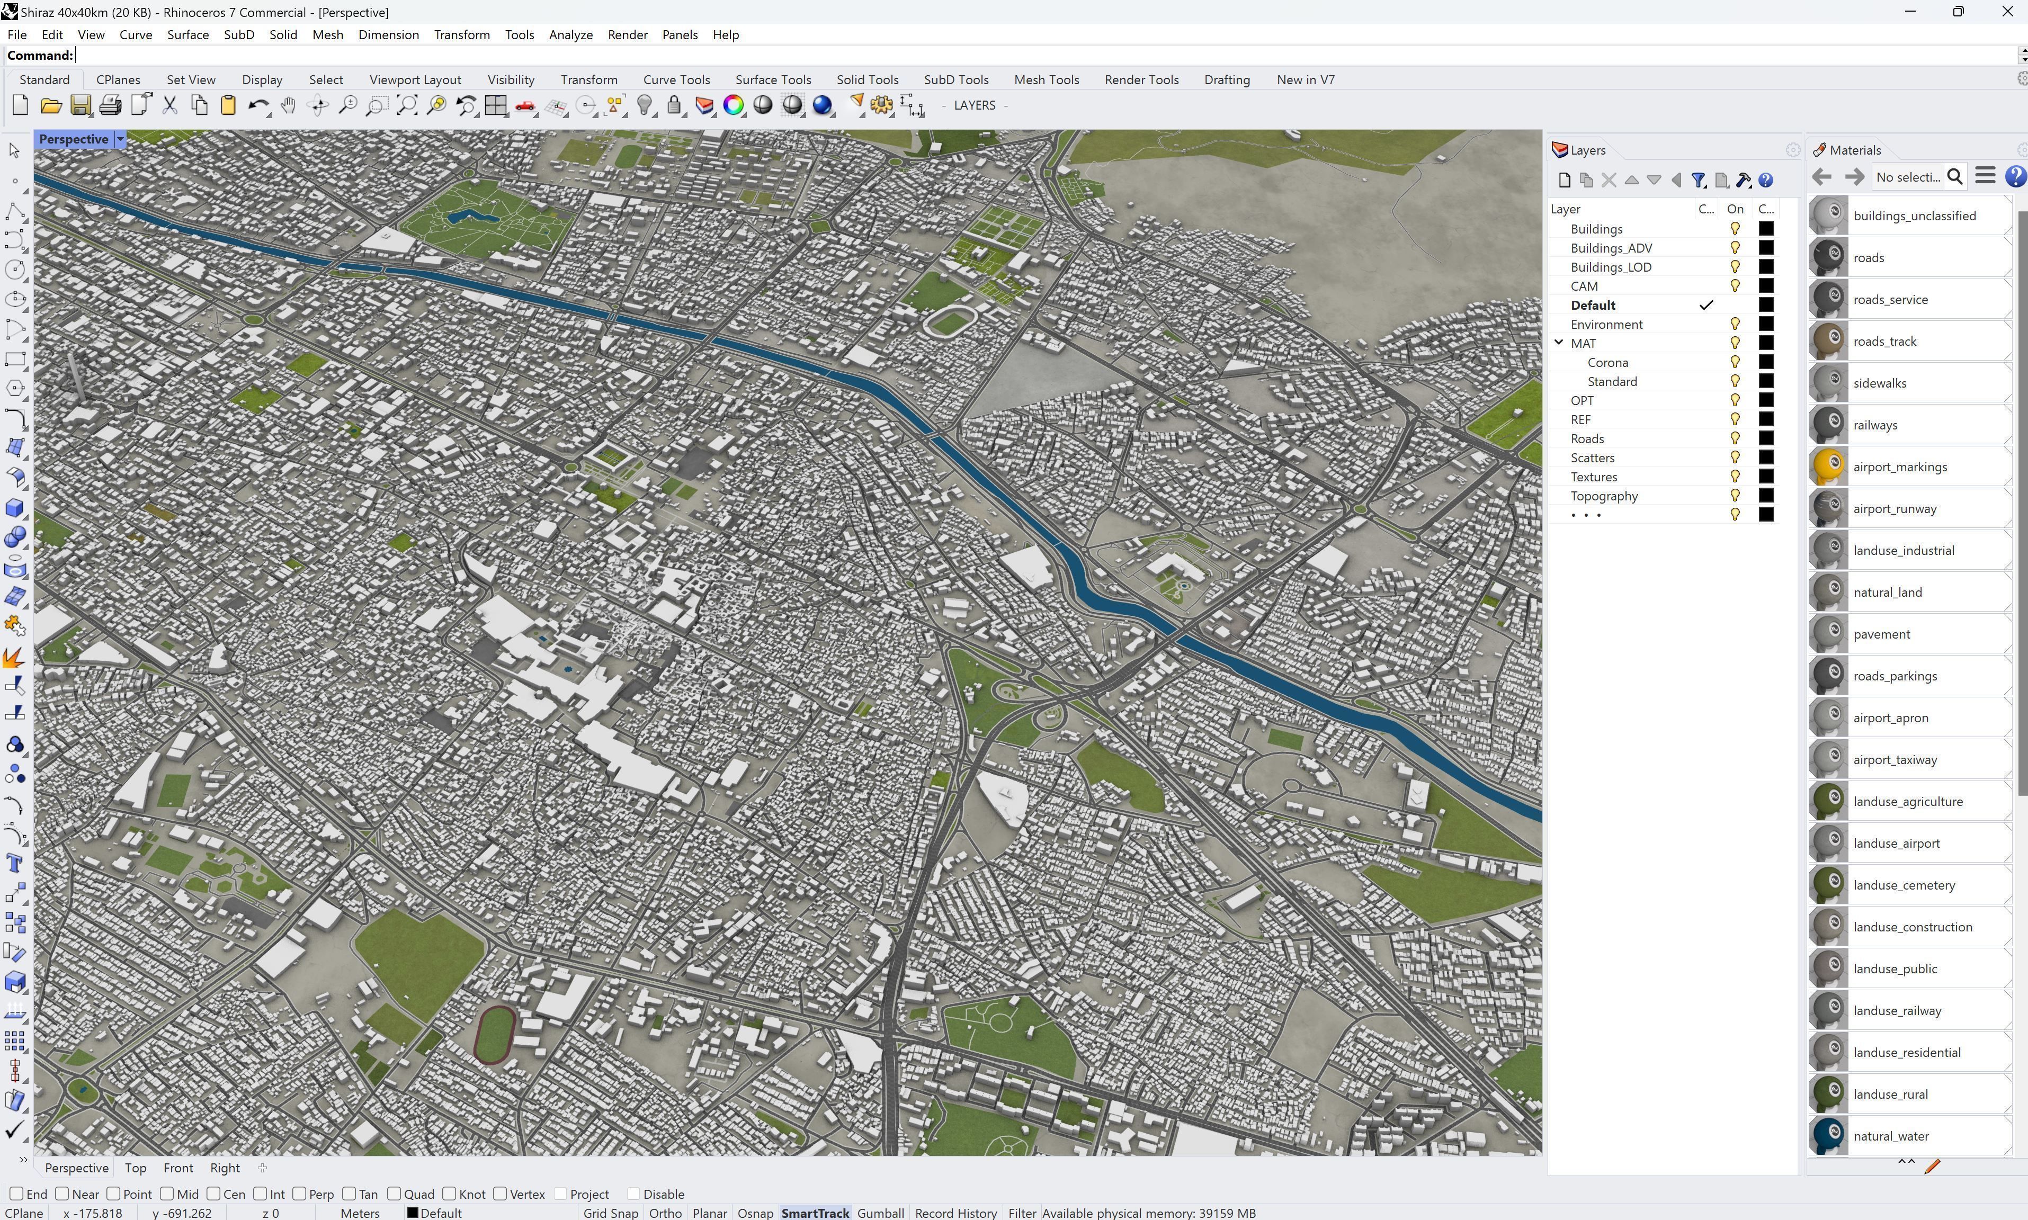2028x1220 pixels.
Task: Toggle Gumball in the status bar
Action: (880, 1213)
